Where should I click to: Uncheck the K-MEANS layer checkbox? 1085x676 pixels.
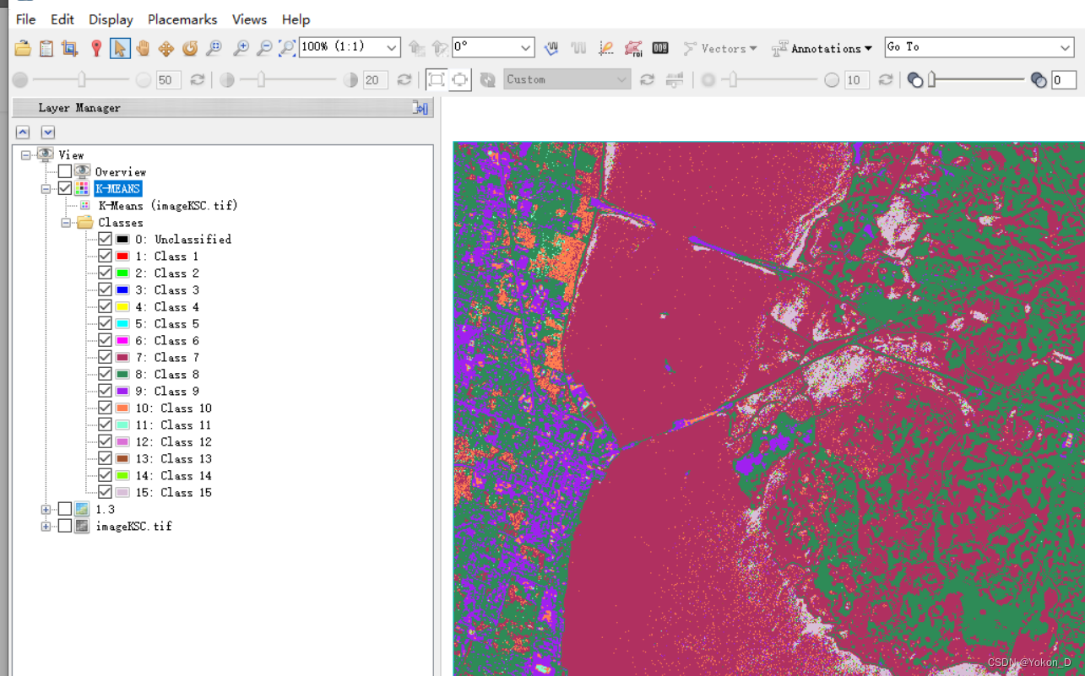pos(65,188)
